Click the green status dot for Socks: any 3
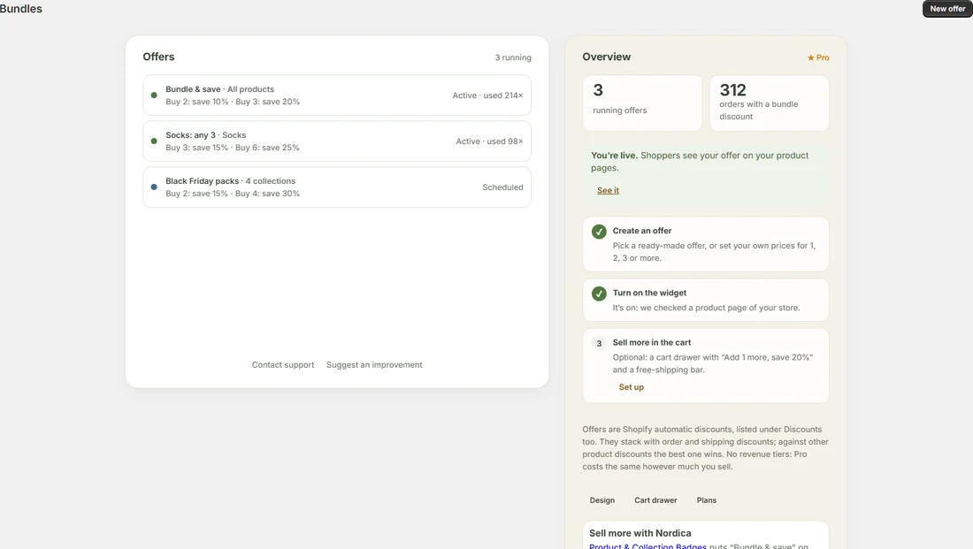 (x=154, y=141)
